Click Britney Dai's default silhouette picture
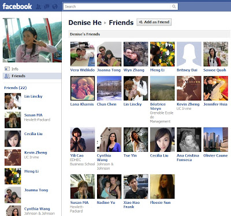This screenshot has width=231, height=216. (189, 54)
